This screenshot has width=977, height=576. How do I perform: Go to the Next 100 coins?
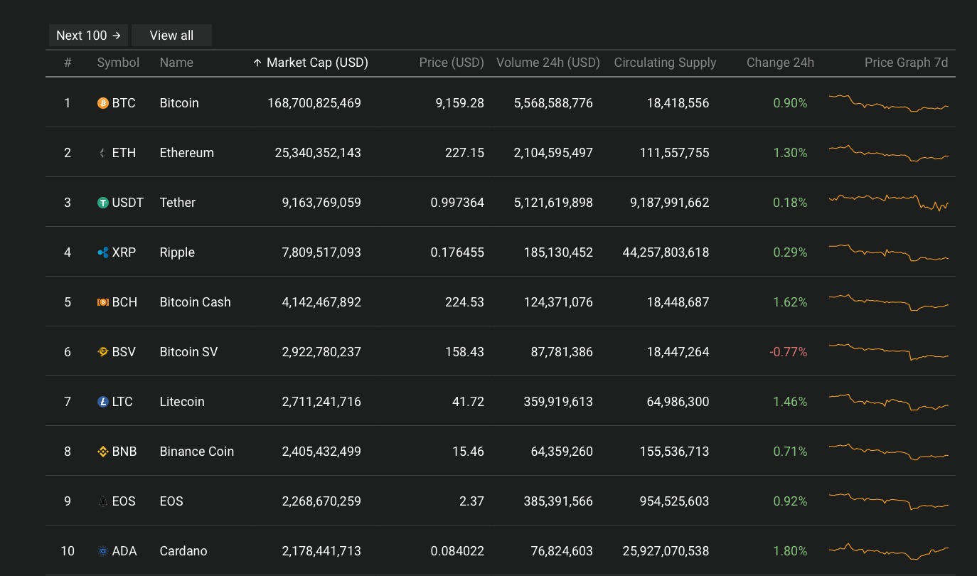(x=88, y=36)
